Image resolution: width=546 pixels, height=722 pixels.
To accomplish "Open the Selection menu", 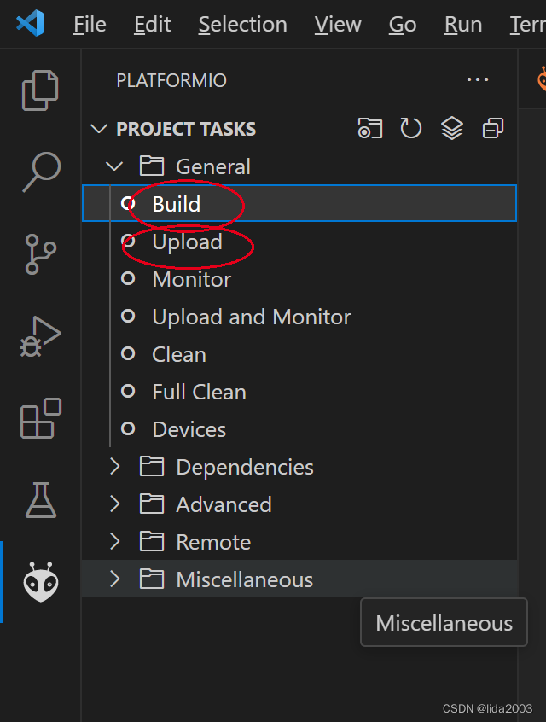I will pyautogui.click(x=242, y=25).
